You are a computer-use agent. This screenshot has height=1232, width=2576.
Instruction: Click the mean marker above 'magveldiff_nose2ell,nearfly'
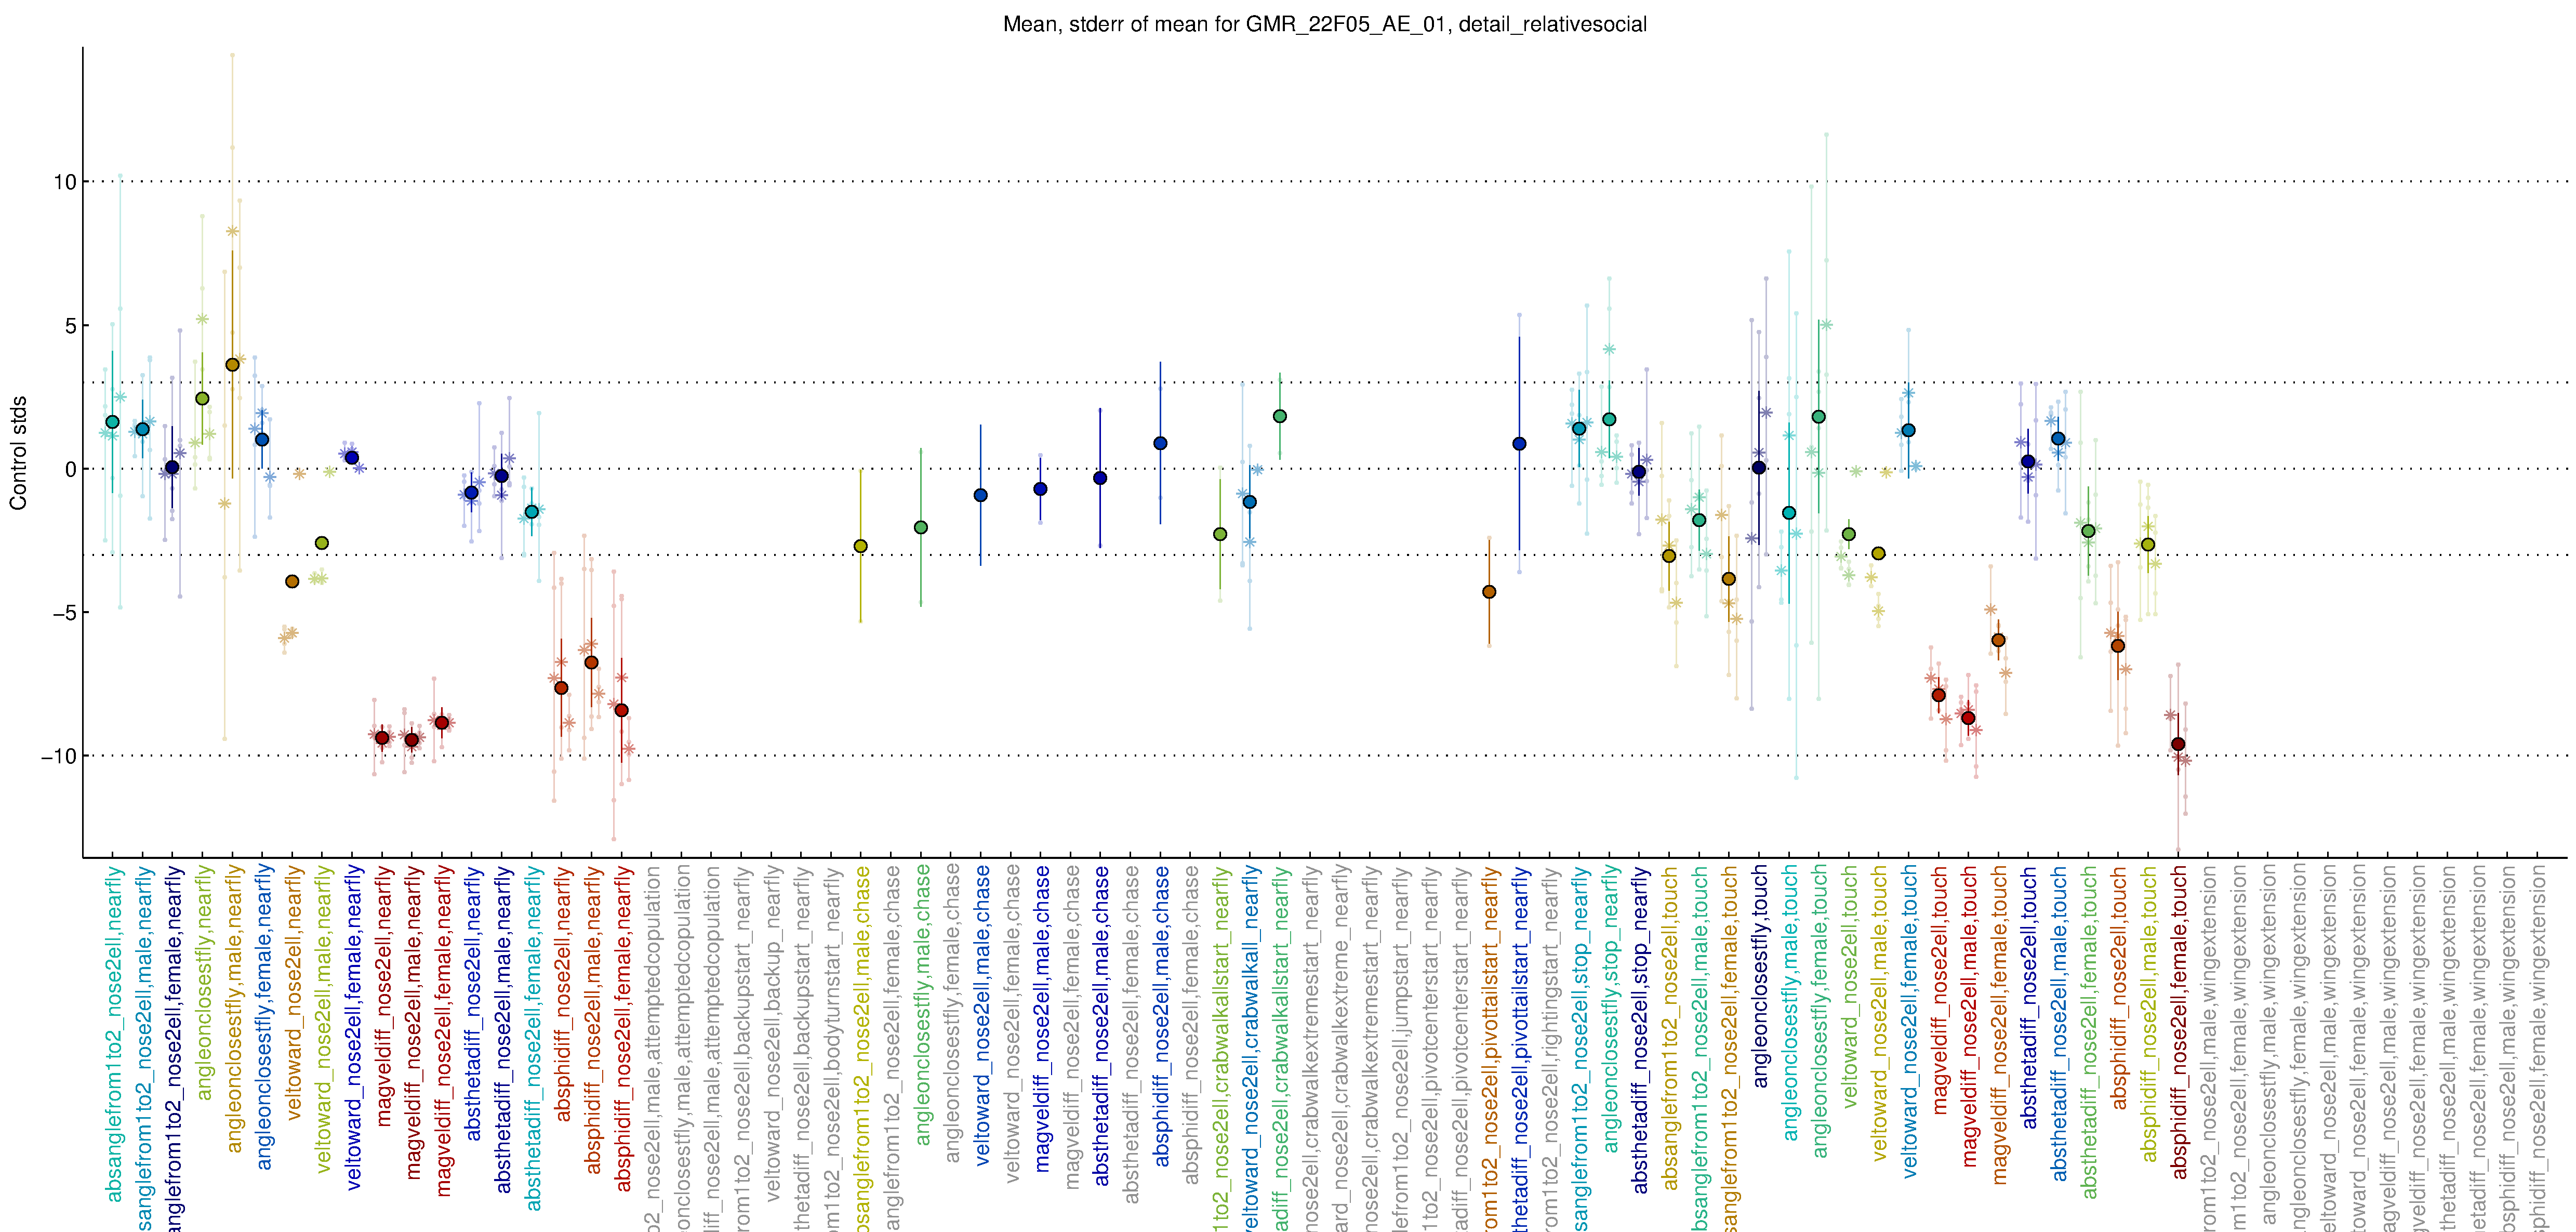(x=382, y=738)
